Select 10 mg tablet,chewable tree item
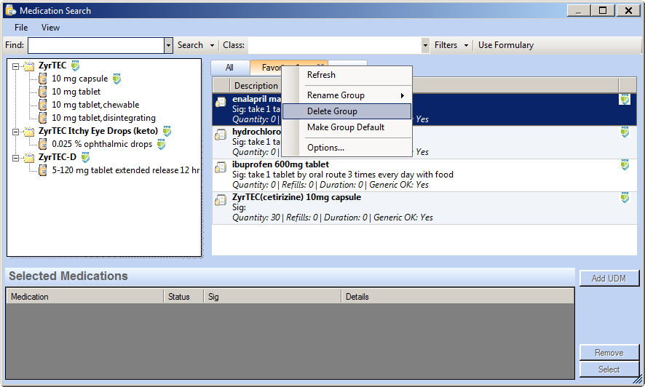This screenshot has height=387, width=645. coord(95,105)
